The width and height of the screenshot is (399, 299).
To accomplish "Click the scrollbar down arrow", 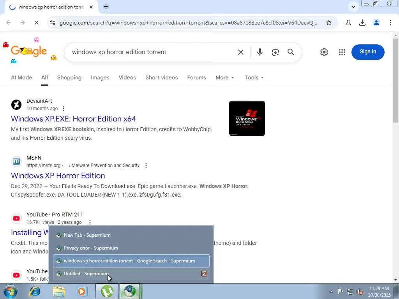I will tap(395, 280).
